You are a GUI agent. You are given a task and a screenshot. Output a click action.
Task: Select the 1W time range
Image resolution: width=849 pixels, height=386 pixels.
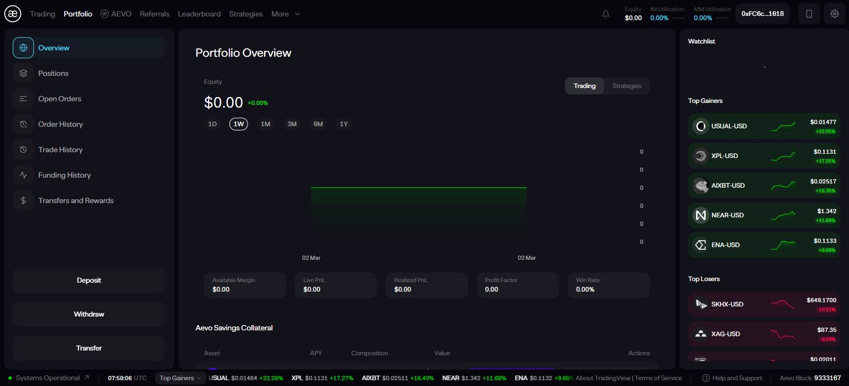click(x=239, y=124)
